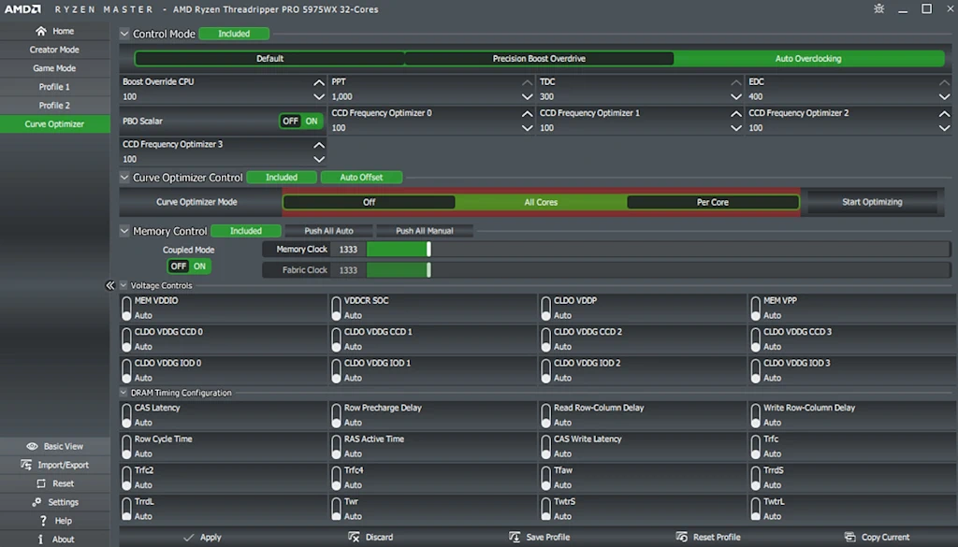
Task: Select Auto Overclocking mode
Action: pyautogui.click(x=808, y=59)
